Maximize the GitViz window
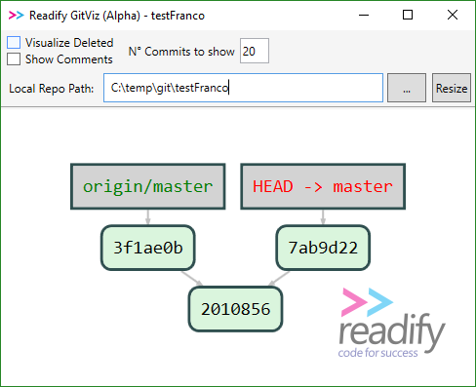Screen dimensions: 476x387 [408, 15]
